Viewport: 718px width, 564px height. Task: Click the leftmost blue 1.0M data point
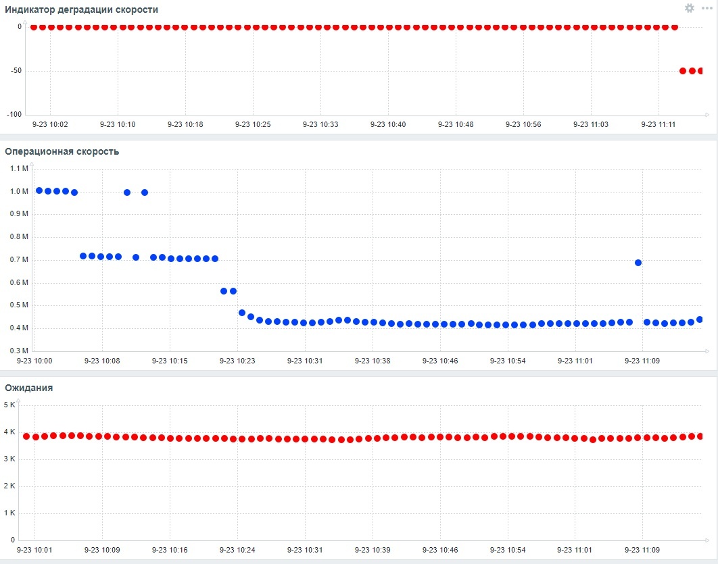[x=39, y=190]
